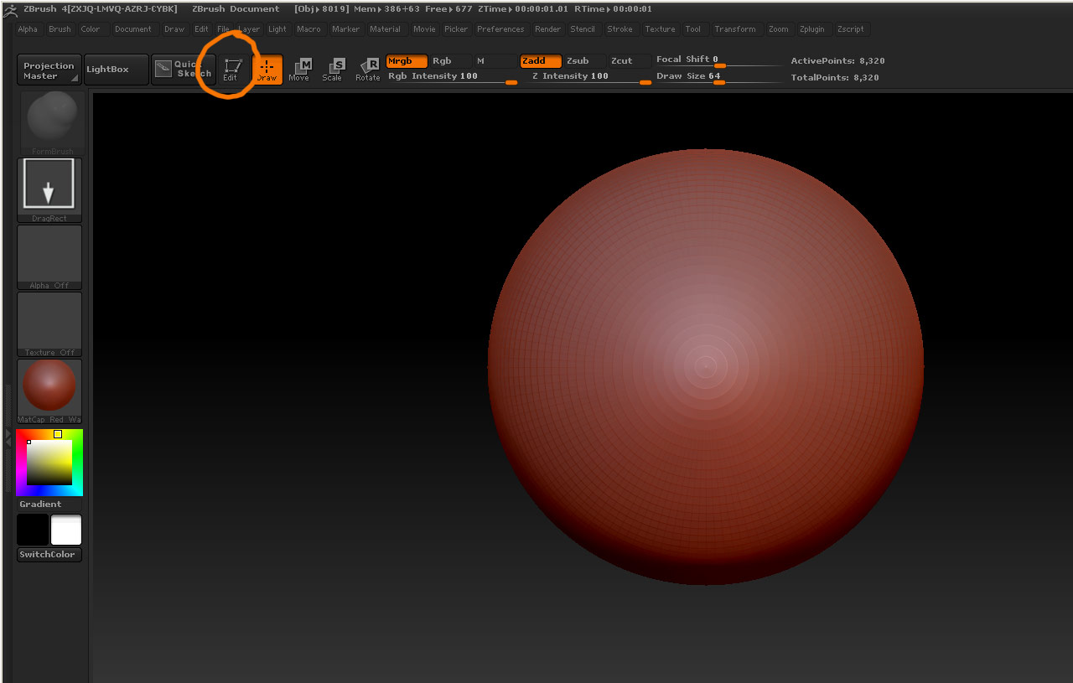Enter Edit mode with the circled Edit icon
Screen dimensions: 1073x683
click(x=231, y=69)
